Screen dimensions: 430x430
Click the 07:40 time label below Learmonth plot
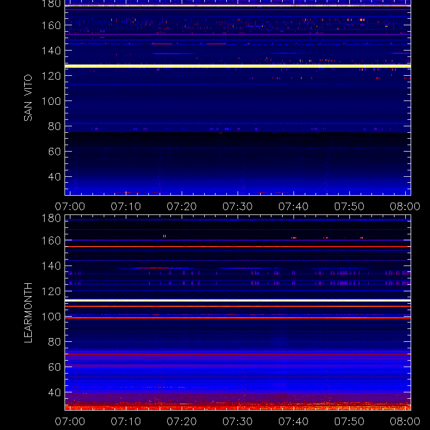(293, 421)
